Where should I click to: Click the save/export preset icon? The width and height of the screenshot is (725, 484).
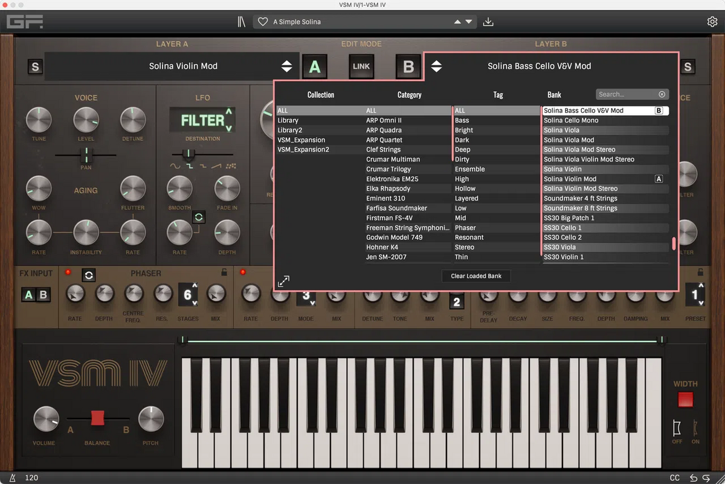[488, 21]
